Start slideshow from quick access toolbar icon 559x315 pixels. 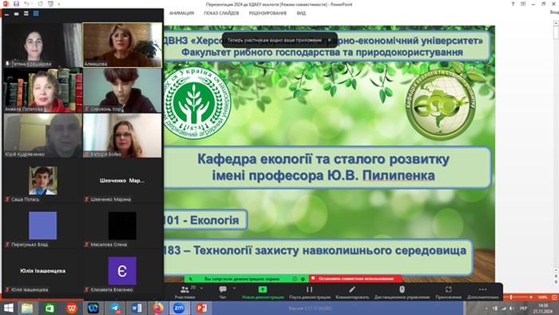click(50, 4)
